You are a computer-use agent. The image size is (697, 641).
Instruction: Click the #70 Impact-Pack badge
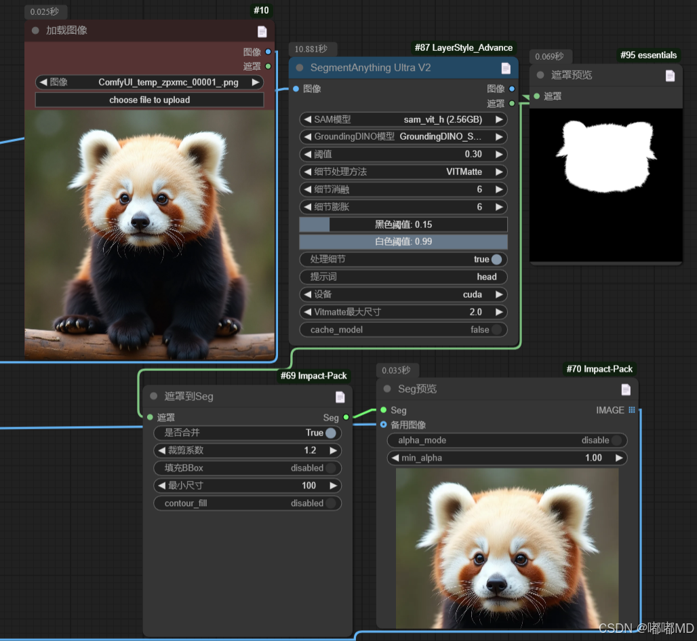pyautogui.click(x=599, y=369)
